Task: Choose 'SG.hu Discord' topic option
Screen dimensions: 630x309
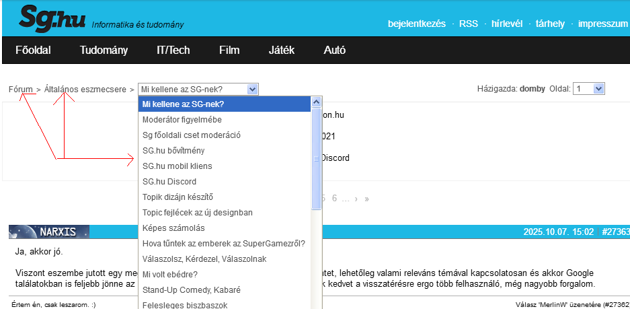Action: [x=169, y=182]
